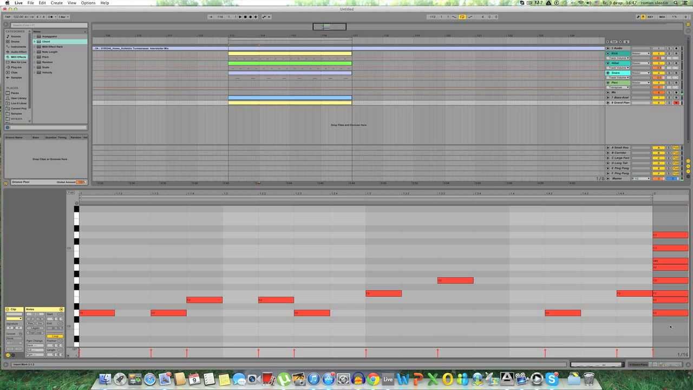Open Packs under Places

tap(15, 93)
